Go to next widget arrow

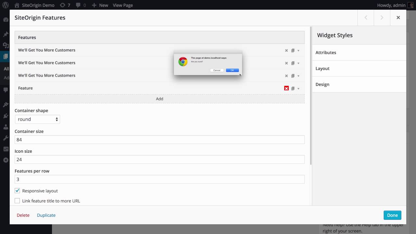382,18
